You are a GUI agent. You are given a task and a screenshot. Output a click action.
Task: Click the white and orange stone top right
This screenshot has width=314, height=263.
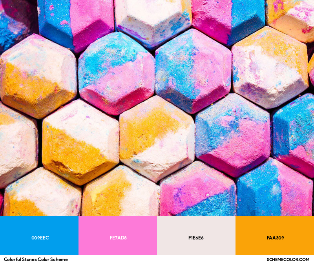click(270, 67)
